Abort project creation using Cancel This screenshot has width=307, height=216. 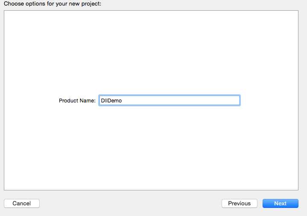pos(21,204)
